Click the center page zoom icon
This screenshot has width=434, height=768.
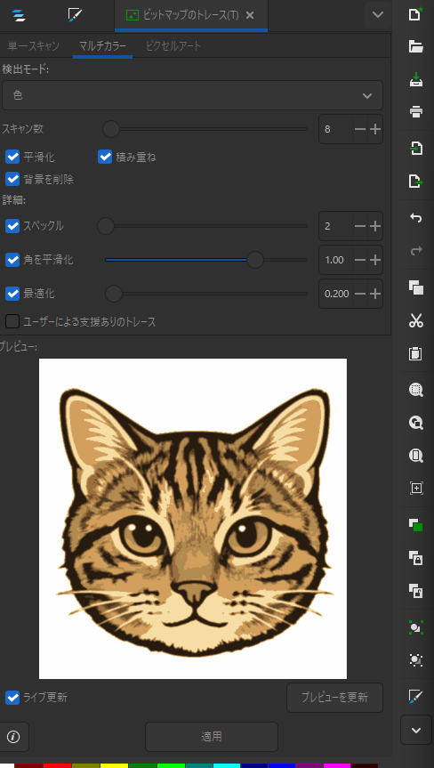415,488
